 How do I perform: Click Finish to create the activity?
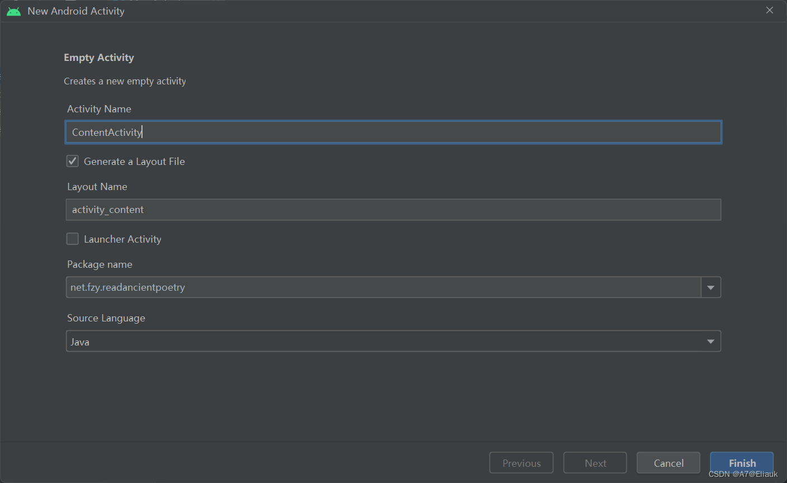(742, 463)
